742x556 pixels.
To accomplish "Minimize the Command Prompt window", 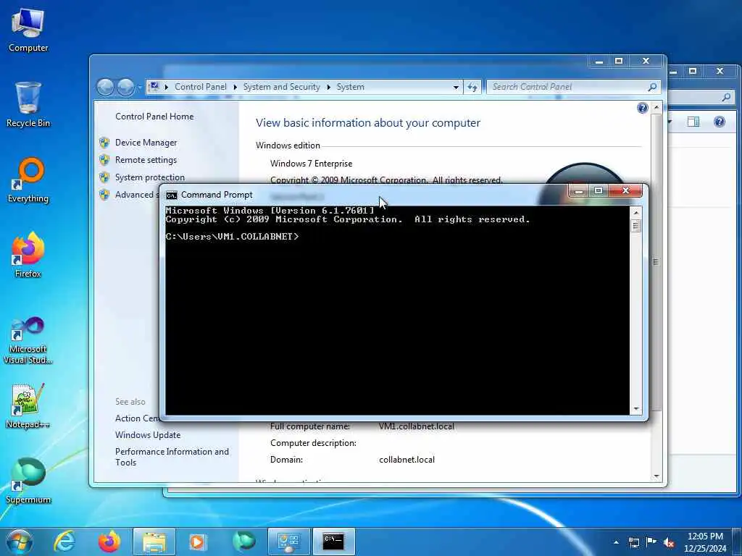I will [579, 190].
